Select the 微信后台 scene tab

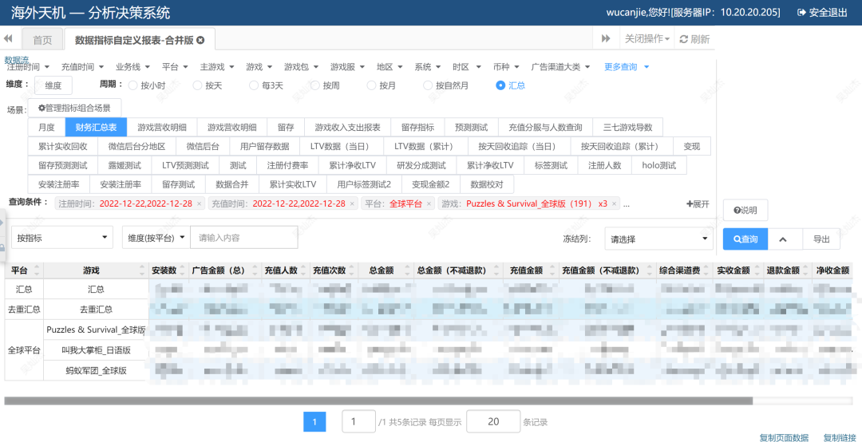[x=203, y=147]
